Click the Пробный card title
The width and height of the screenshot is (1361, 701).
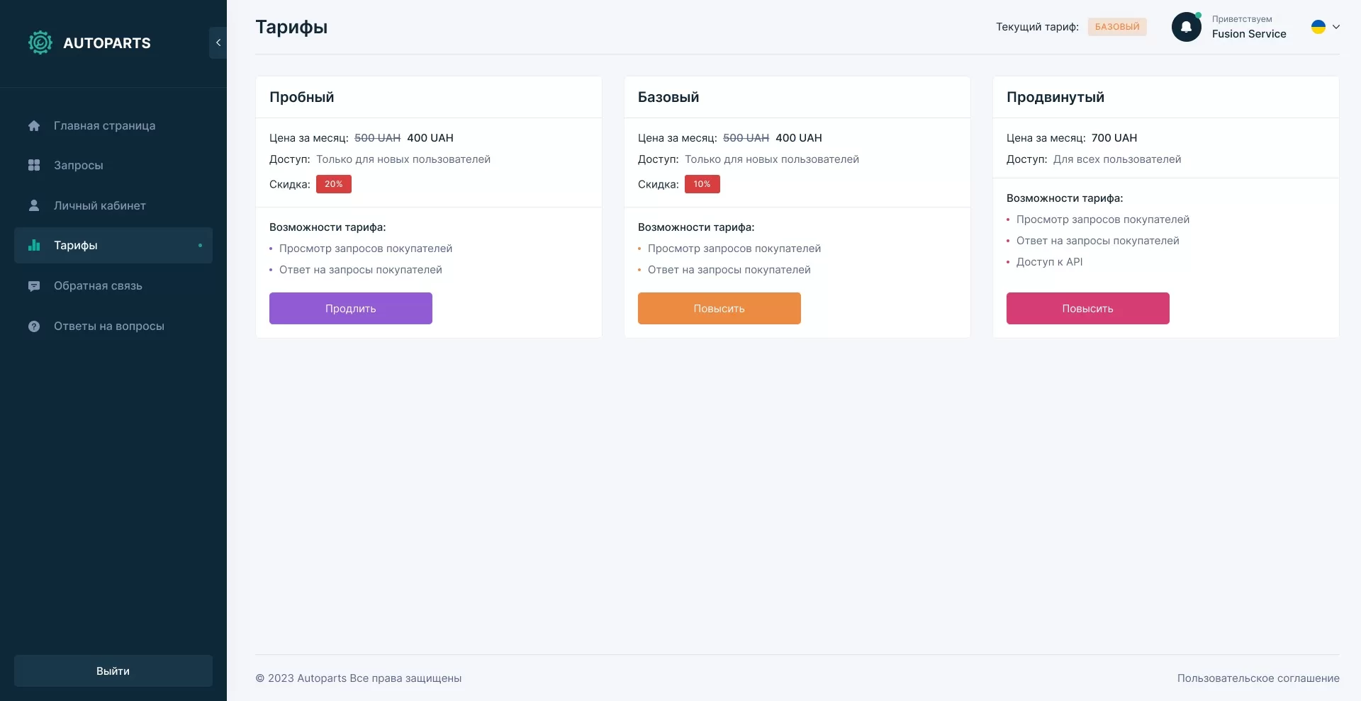tap(302, 97)
